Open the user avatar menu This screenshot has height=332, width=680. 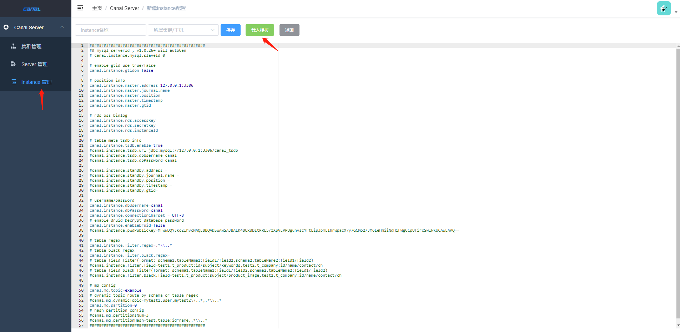tap(664, 8)
